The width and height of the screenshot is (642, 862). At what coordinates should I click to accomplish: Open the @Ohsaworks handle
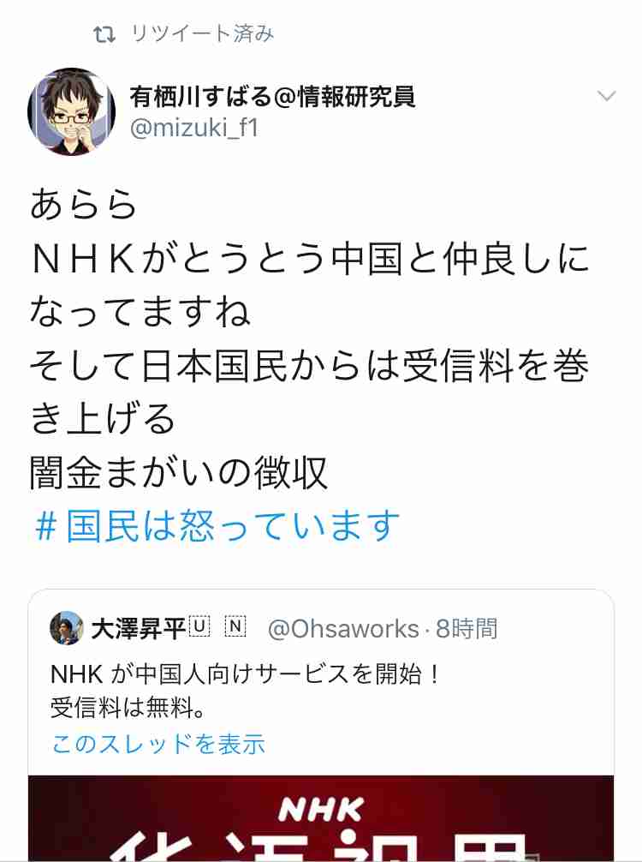(x=343, y=629)
